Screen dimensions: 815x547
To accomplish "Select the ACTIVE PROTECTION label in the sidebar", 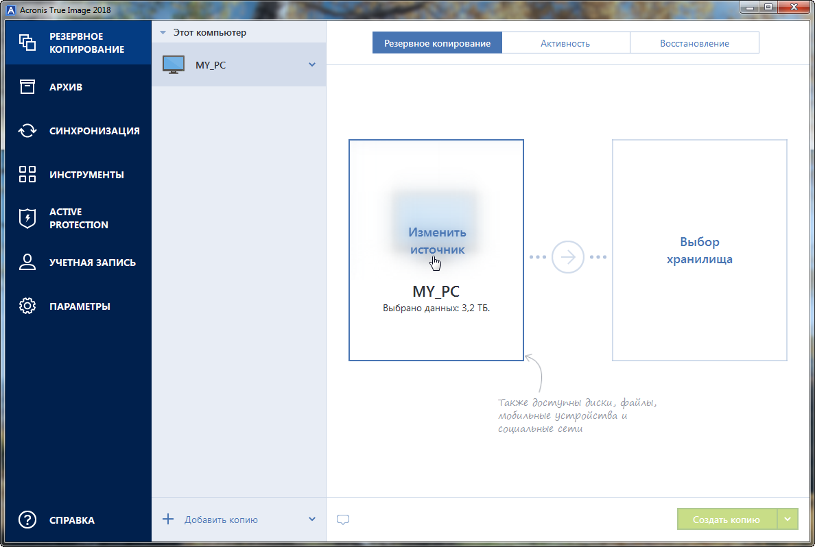I will (79, 218).
